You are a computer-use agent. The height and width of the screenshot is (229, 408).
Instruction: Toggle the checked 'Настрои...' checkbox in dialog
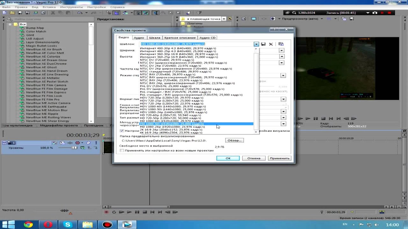122,131
